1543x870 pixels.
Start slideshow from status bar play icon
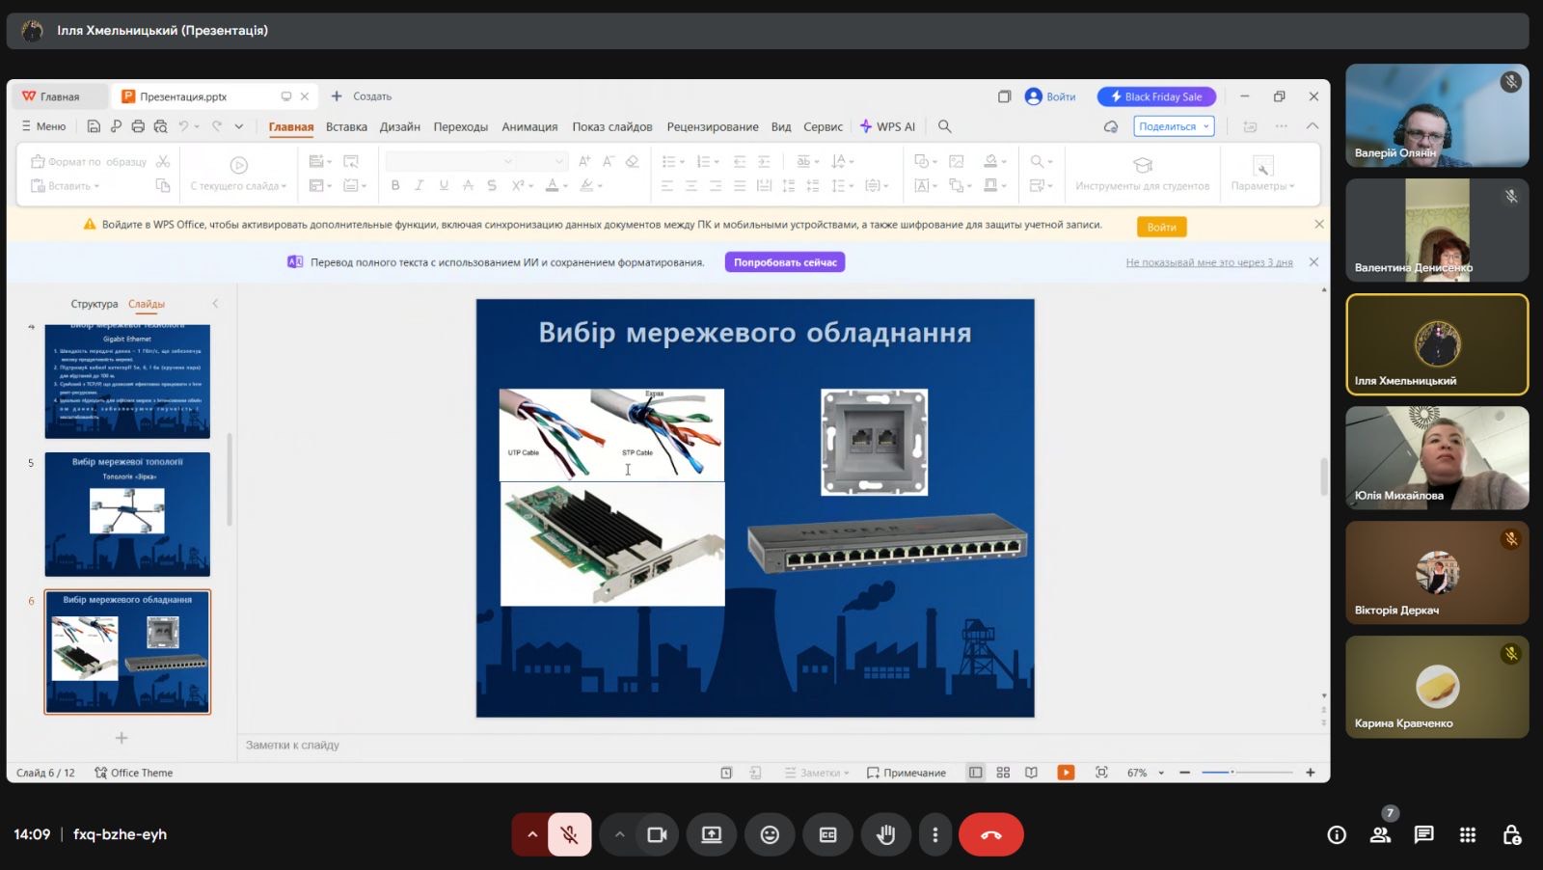click(1066, 773)
